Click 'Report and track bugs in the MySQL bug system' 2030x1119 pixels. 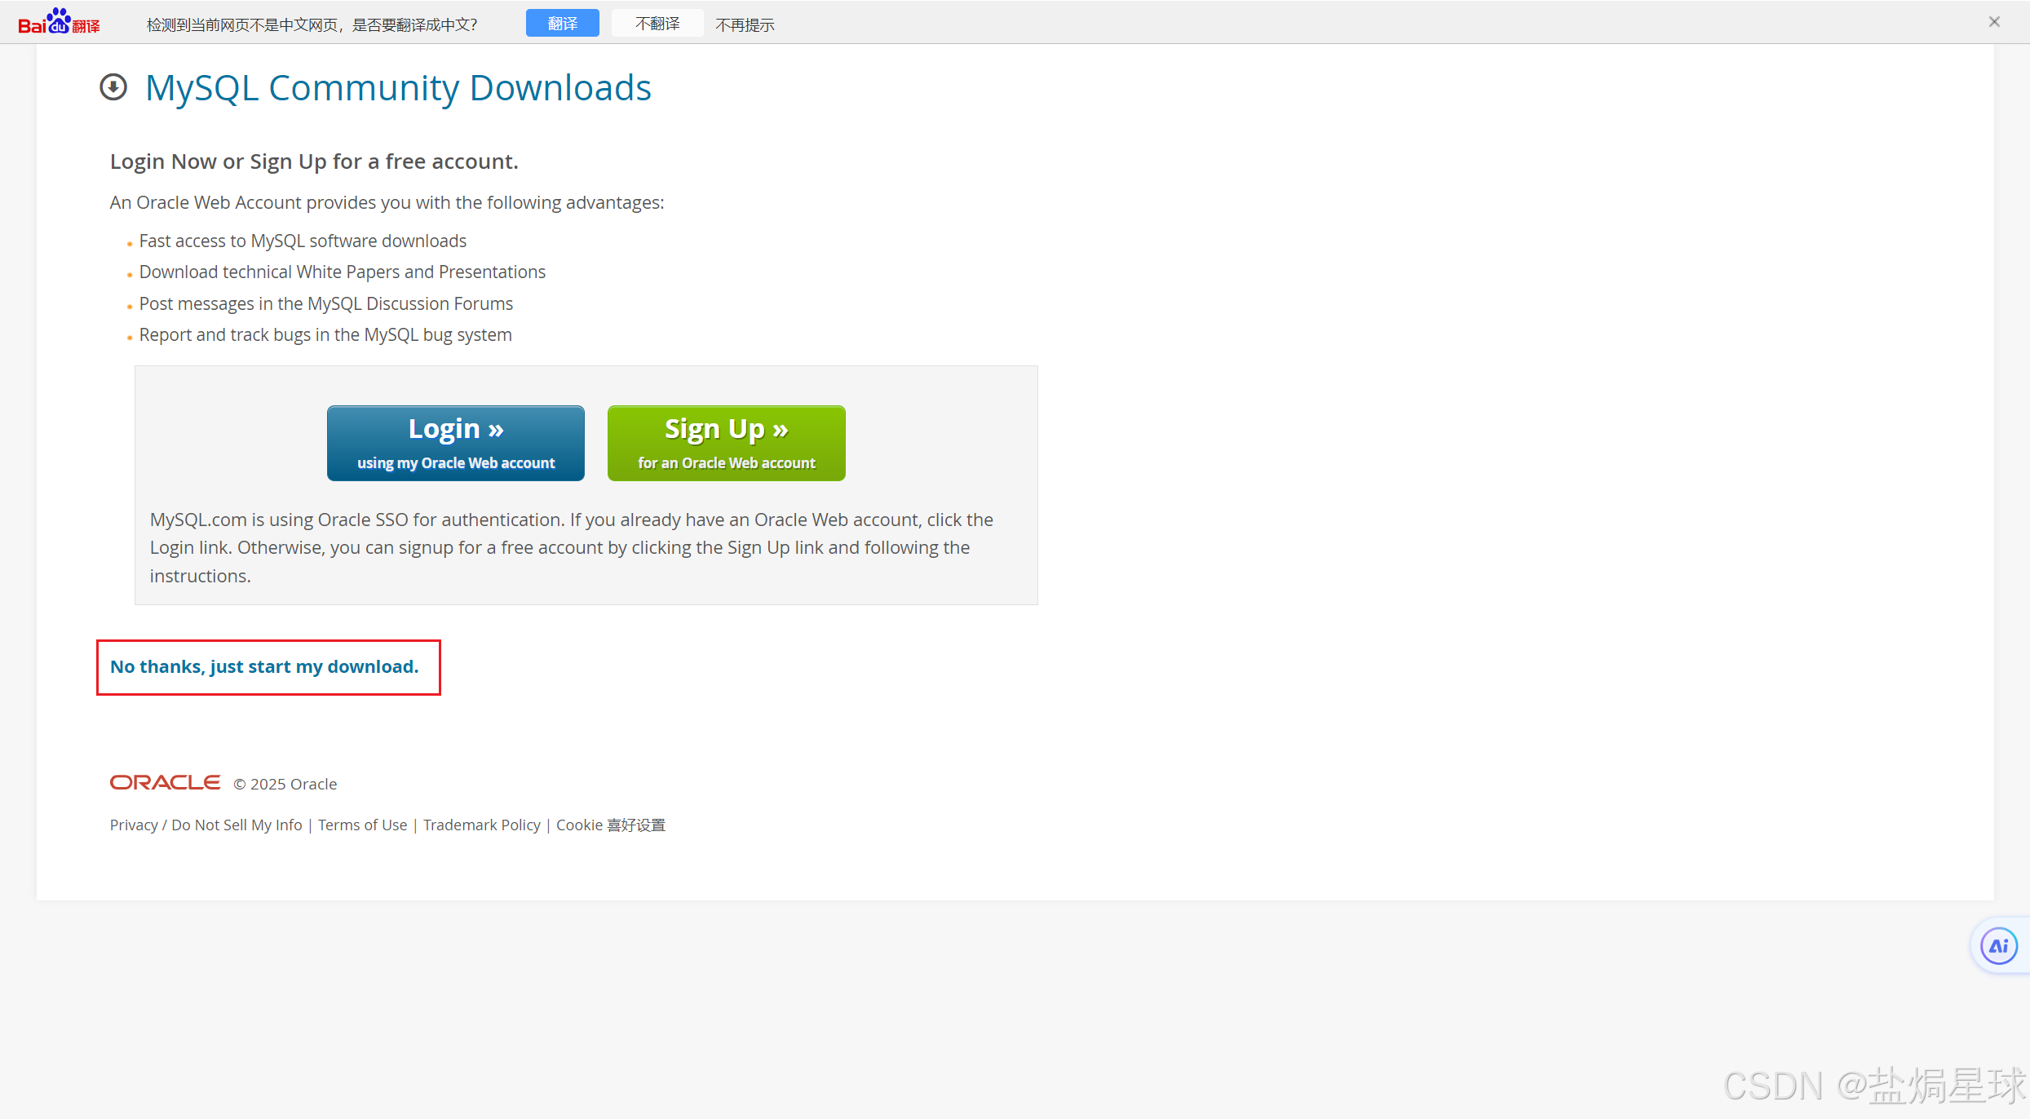point(325,335)
